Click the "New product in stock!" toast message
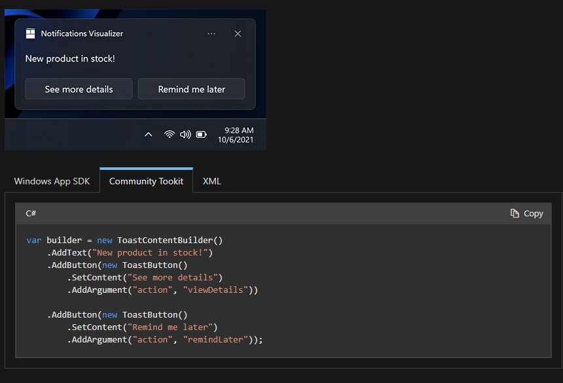This screenshot has width=563, height=383. pos(70,59)
